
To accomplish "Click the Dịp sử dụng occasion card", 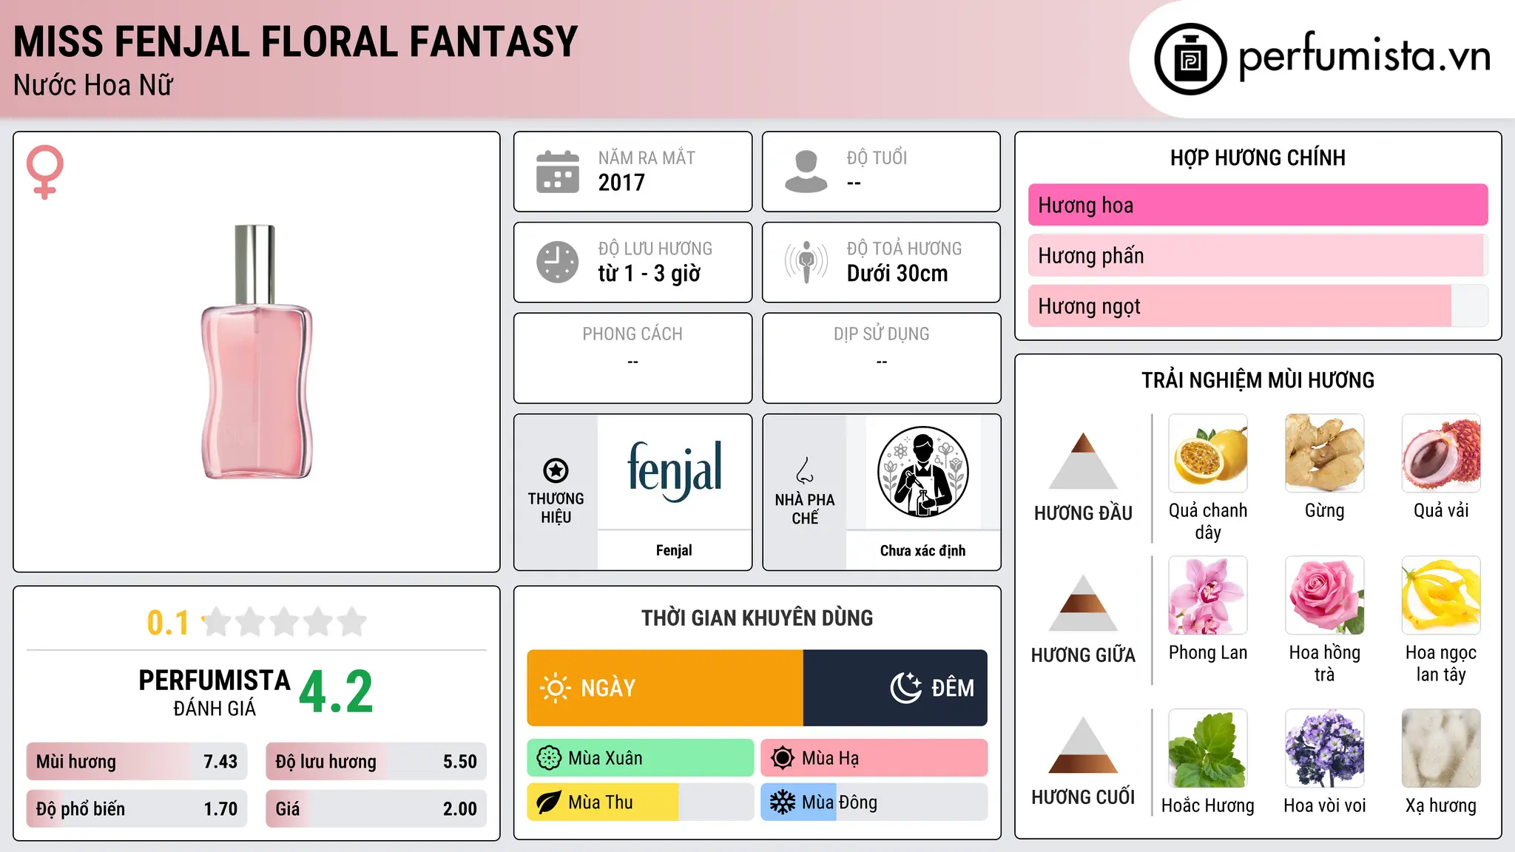I will tap(882, 358).
